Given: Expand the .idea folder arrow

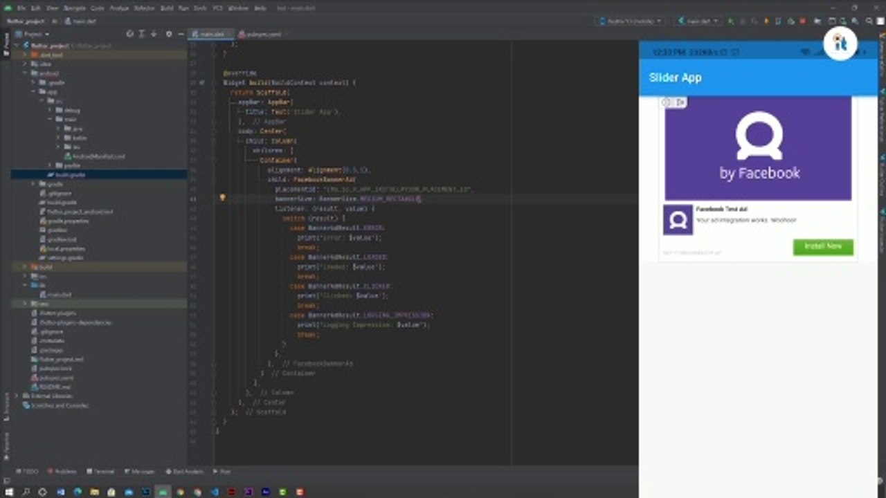Looking at the screenshot, I should tap(25, 64).
